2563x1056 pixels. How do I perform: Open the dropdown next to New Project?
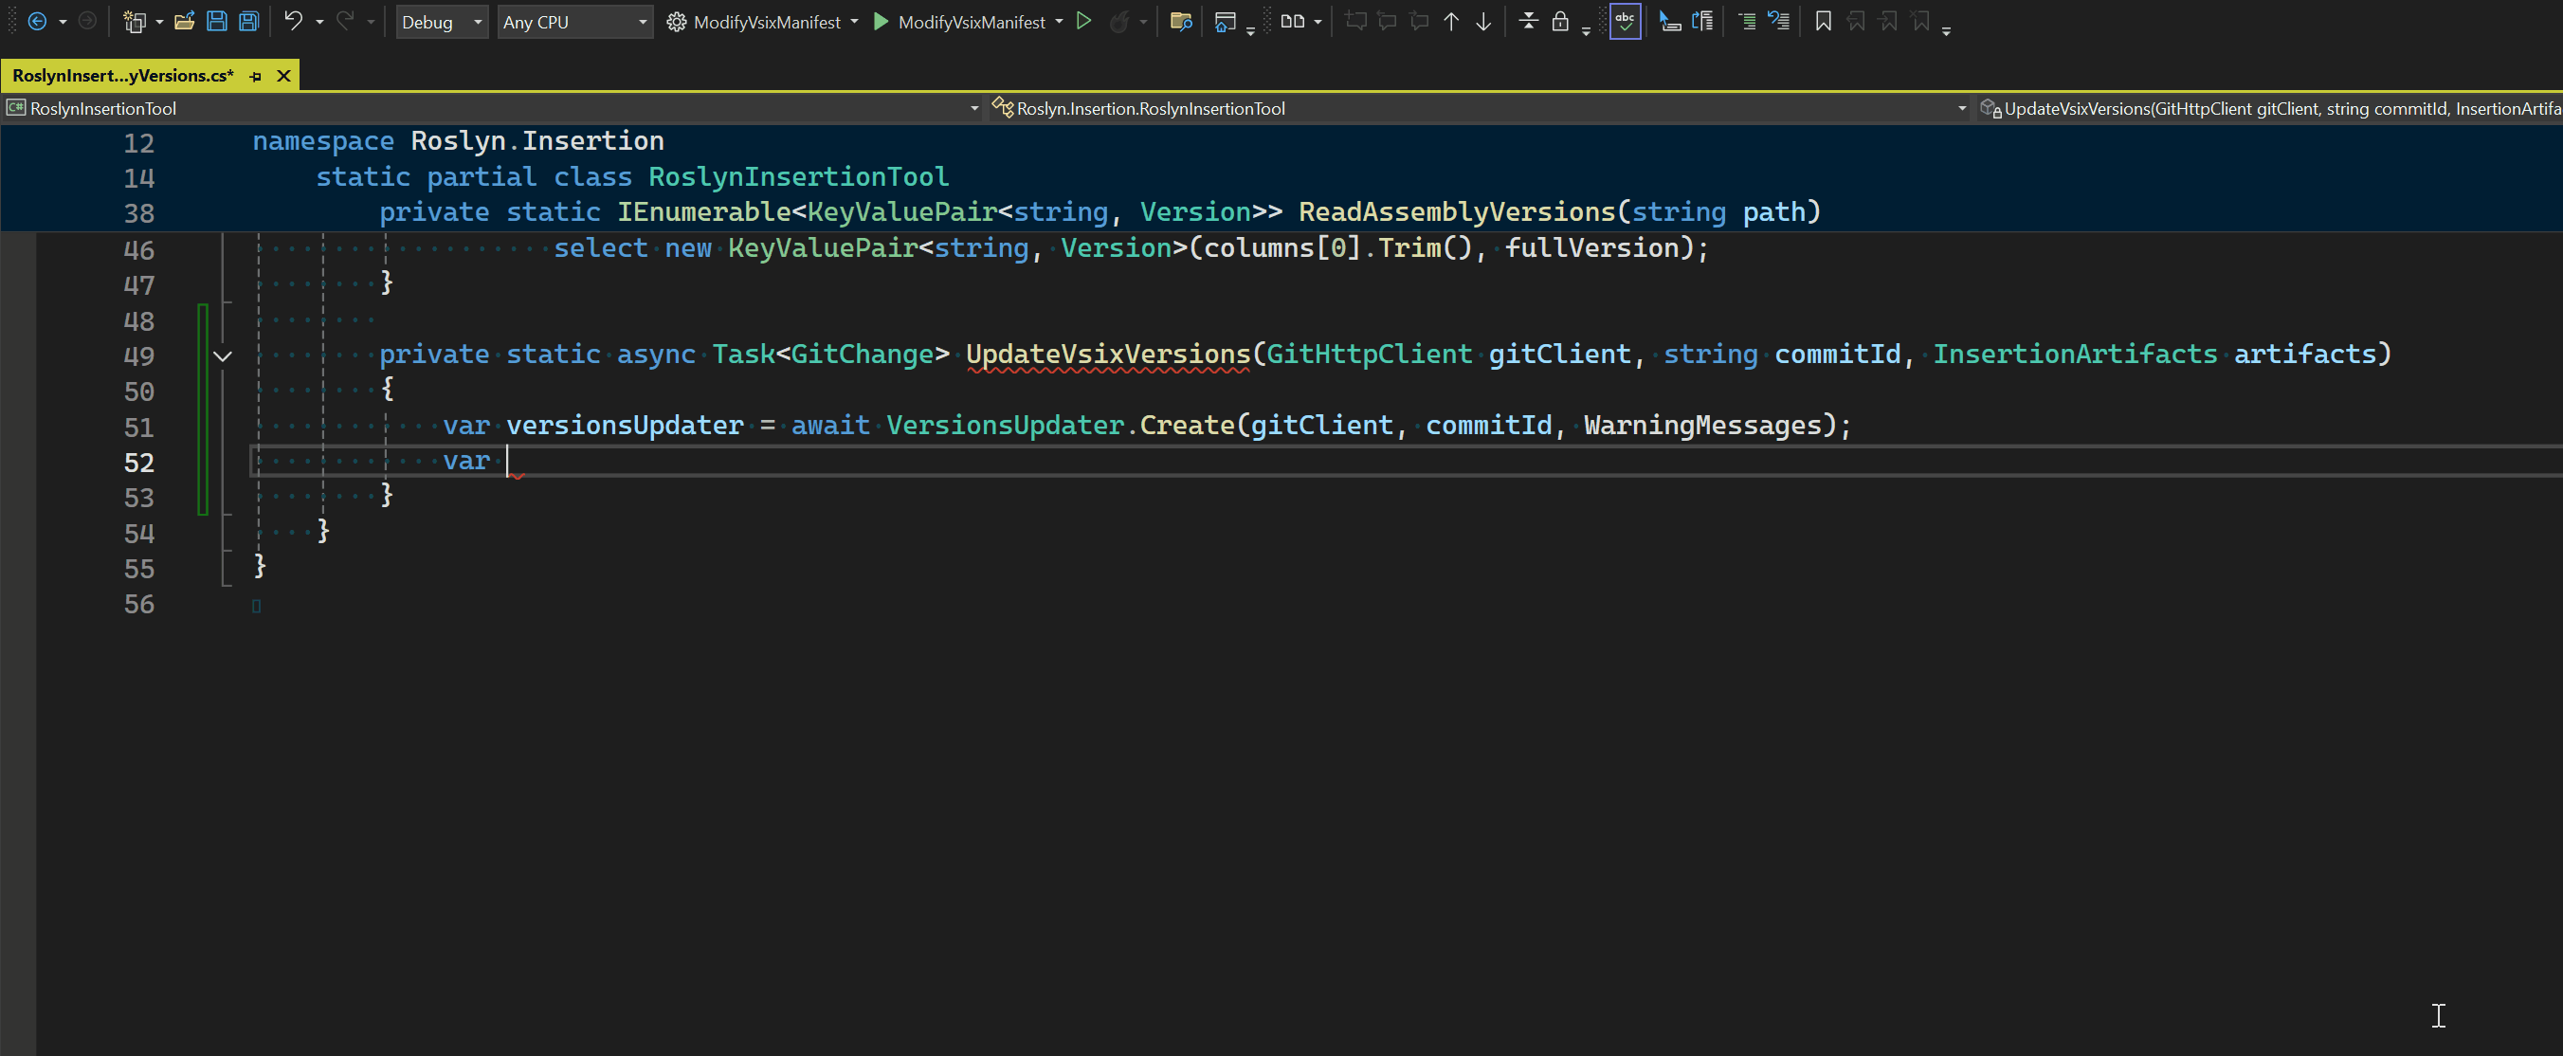pos(159,22)
